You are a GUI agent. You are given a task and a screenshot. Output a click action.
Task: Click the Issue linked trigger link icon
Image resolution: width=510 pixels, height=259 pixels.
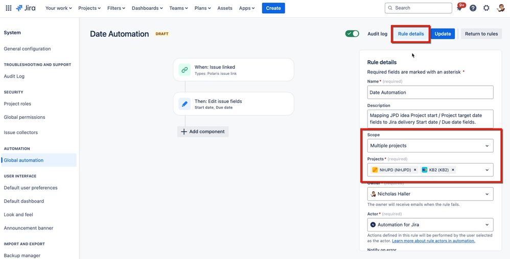click(x=185, y=70)
